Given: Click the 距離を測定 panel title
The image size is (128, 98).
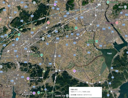Looking at the screenshot, I should [x=74, y=89].
